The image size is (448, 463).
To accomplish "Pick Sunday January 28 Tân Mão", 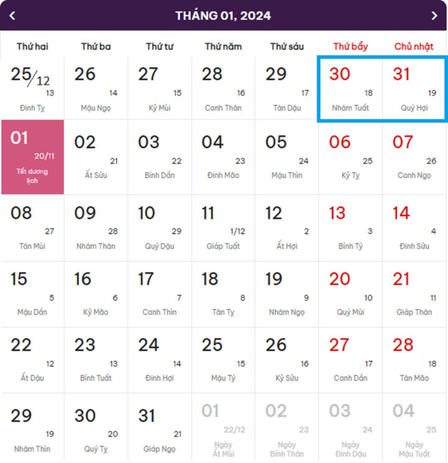I will (414, 360).
